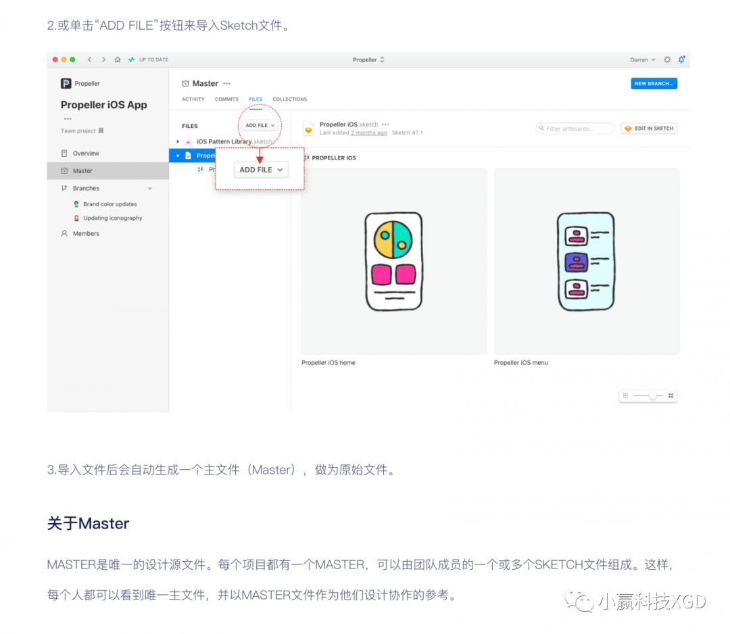Select the FILES tab
This screenshot has width=730, height=634.
[x=255, y=99]
